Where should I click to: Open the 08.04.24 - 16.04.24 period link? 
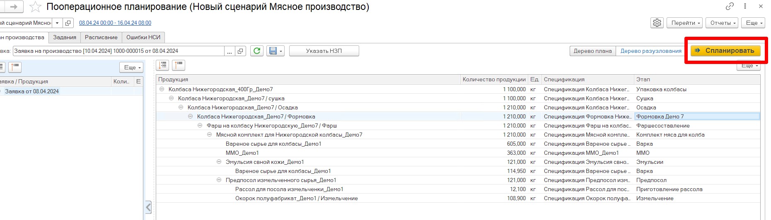click(115, 23)
